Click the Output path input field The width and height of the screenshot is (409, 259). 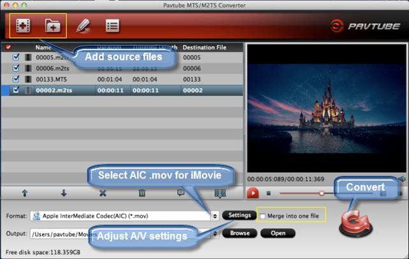(120, 234)
